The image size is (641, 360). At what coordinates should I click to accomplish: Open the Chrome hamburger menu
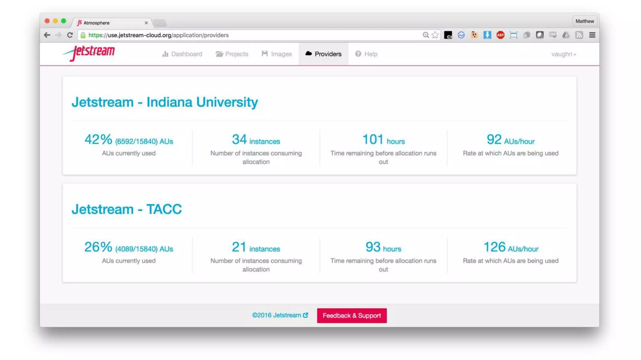[x=592, y=35]
